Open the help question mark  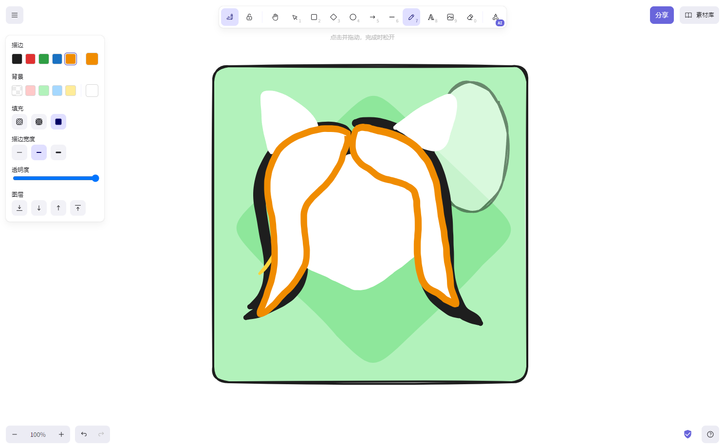click(x=710, y=434)
